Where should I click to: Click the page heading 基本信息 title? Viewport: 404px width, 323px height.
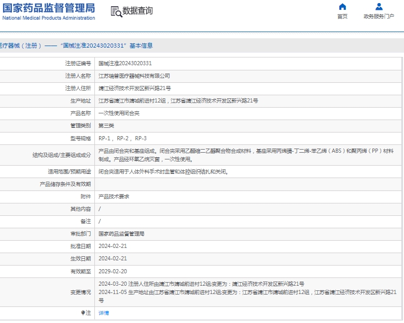click(x=141, y=46)
